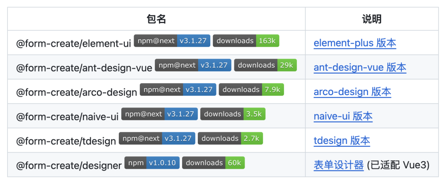The height and width of the screenshot is (184, 447).
Task: Click downloads 60k badge
Action: point(213,162)
